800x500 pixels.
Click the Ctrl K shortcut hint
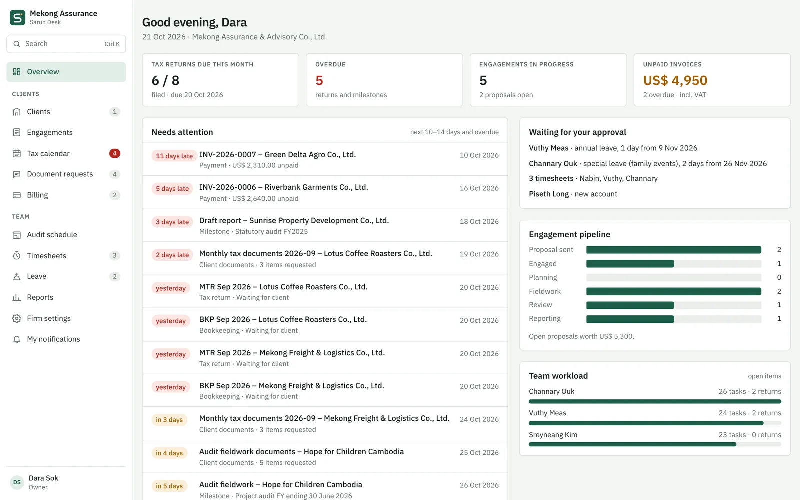[112, 44]
